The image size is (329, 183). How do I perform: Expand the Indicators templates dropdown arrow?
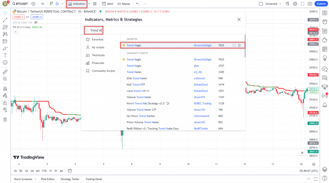(x=89, y=4)
